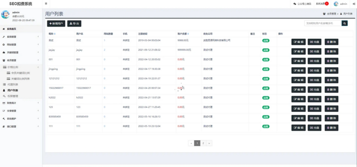The height and width of the screenshot is (167, 357).
Task: Open 代理列表 in the sidebar
Action: pyautogui.click(x=13, y=85)
